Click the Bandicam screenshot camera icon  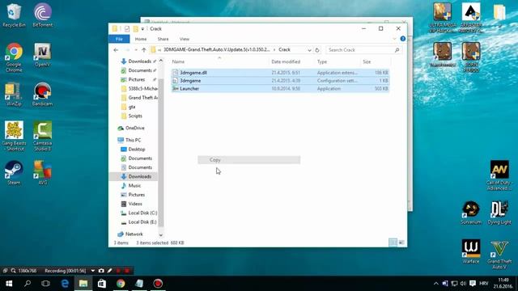tap(101, 271)
